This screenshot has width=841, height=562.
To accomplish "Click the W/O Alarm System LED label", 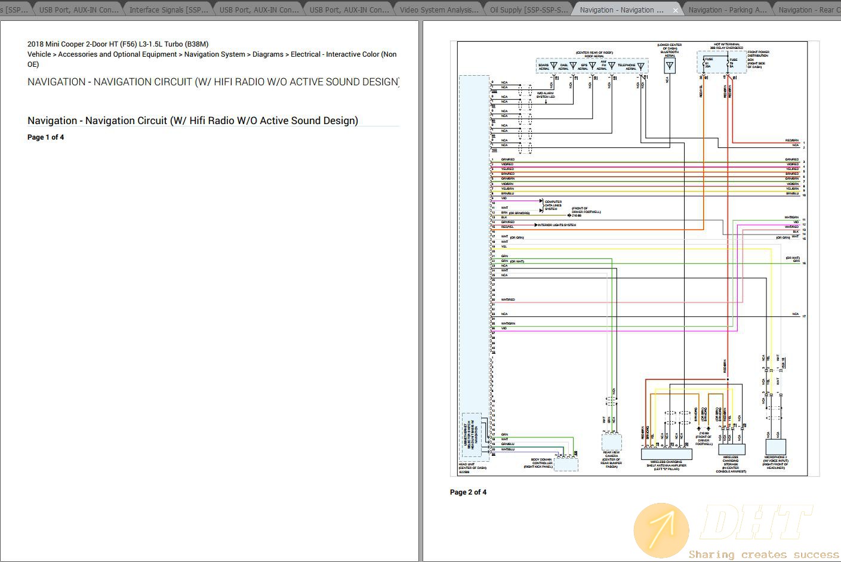I will point(546,95).
